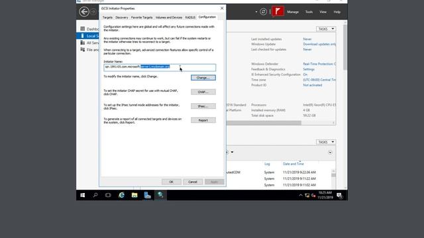Select File and Storage Services sidebar icon
424x238 pixels.
pyautogui.click(x=83, y=50)
